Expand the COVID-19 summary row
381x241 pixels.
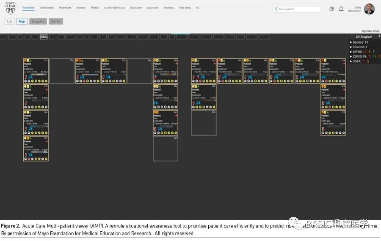pos(351,56)
